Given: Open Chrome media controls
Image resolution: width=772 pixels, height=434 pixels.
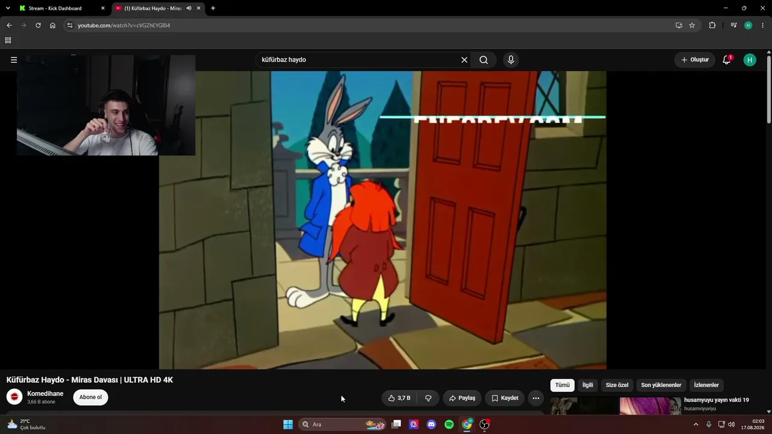Looking at the screenshot, I should pos(733,25).
